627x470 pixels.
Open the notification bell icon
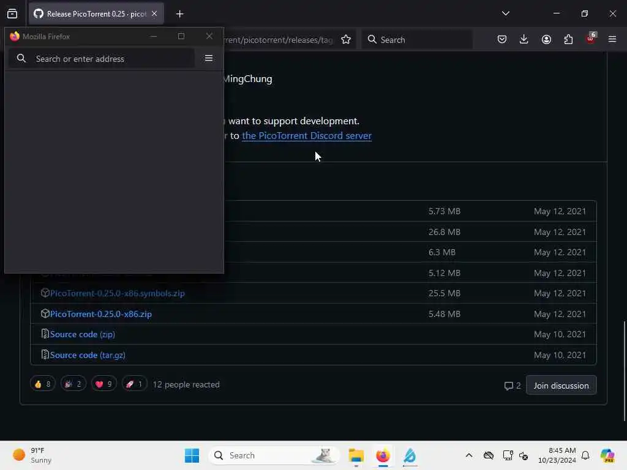click(x=585, y=455)
